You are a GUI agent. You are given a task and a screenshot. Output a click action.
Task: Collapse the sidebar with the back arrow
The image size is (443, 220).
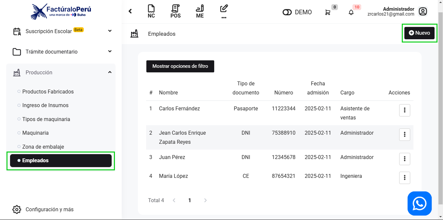130,11
